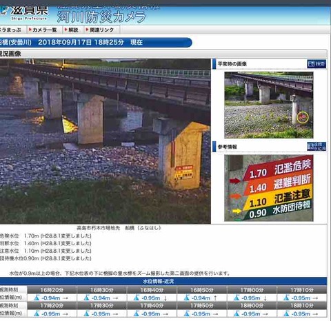Open the normal-time bridge thumbnail image
This screenshot has width=331, height=321.
[x=269, y=105]
